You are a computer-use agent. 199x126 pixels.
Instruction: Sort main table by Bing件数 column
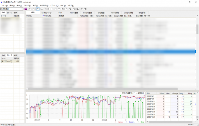tap(138, 16)
